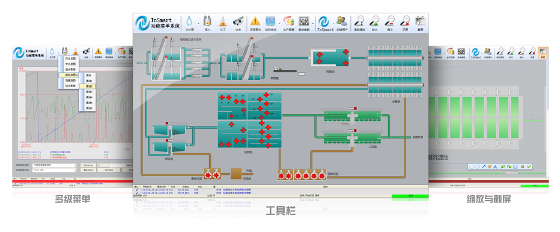
Task: Select arrow tool in right window annotation bar
Action: click(484, 166)
